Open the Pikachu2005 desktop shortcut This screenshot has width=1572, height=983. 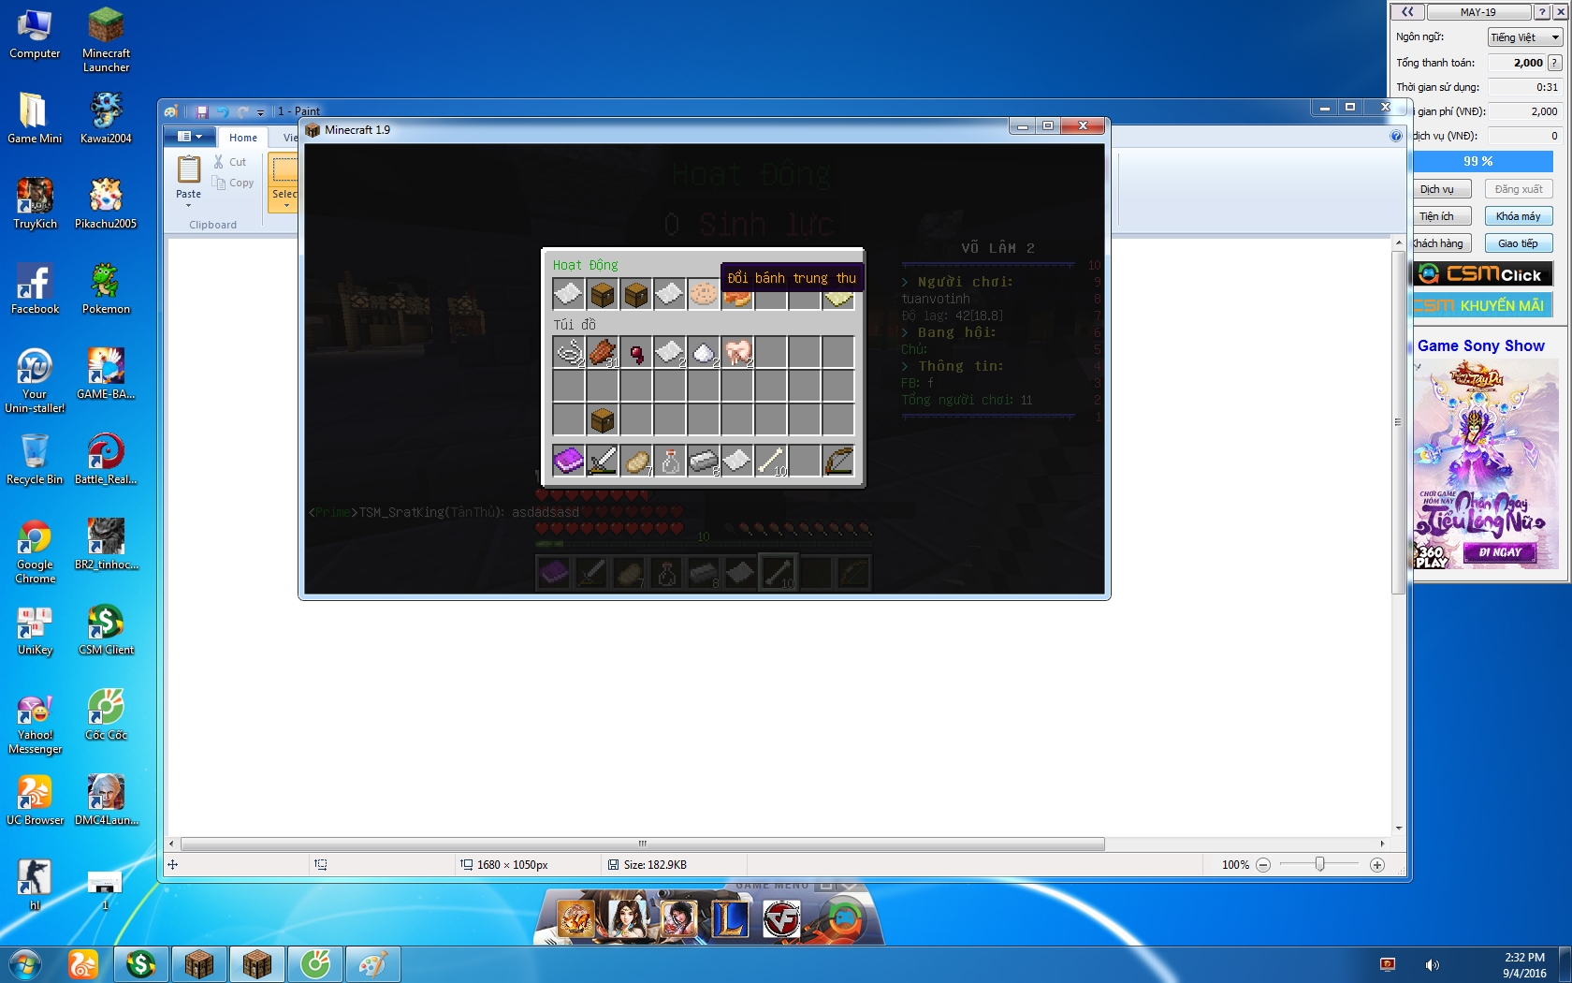point(106,203)
